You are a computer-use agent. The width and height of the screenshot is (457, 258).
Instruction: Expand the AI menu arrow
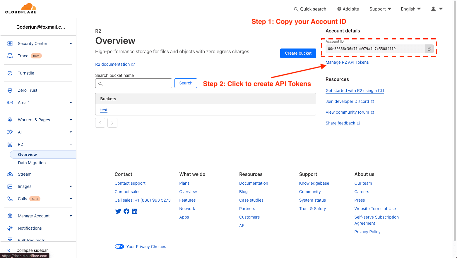71,132
